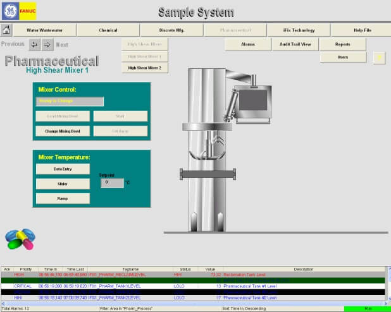391x312 pixels.
Task: Click the yellow question mark help button
Action: coord(379,57)
